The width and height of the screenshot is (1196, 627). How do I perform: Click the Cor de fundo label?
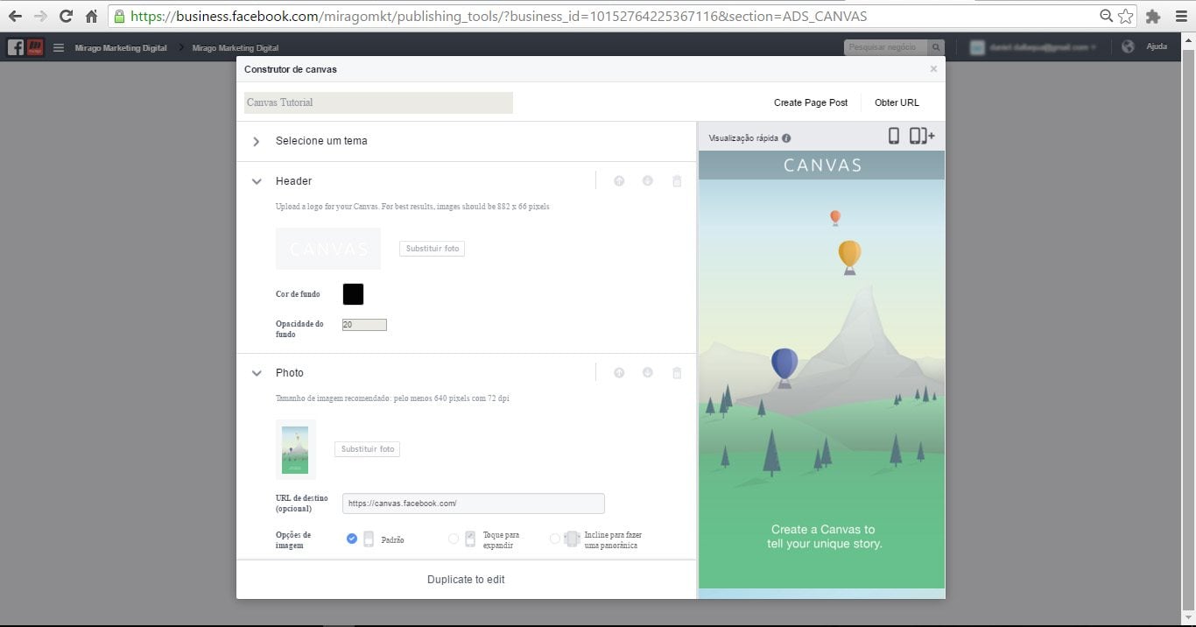298,294
